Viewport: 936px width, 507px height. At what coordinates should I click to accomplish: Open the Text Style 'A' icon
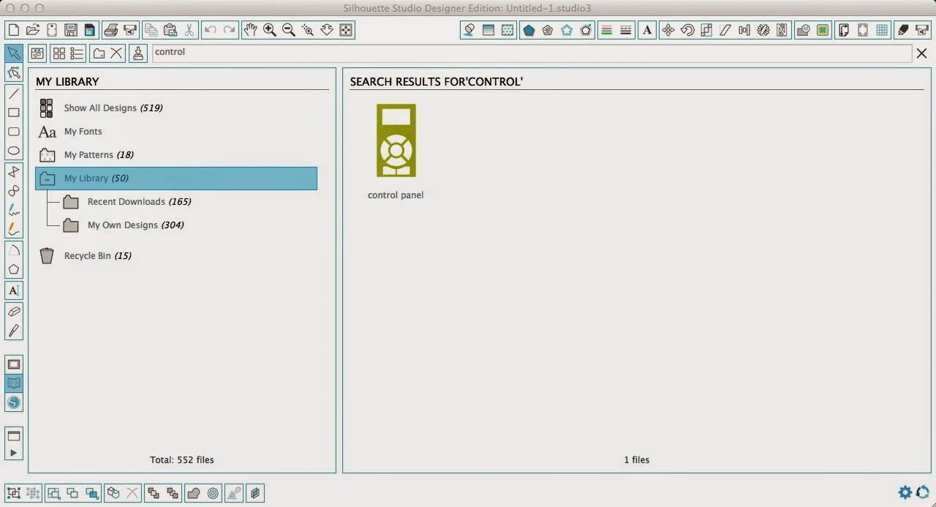click(x=647, y=30)
